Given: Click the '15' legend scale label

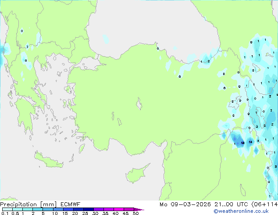Looking at the screenshot, I should coord(65,213).
